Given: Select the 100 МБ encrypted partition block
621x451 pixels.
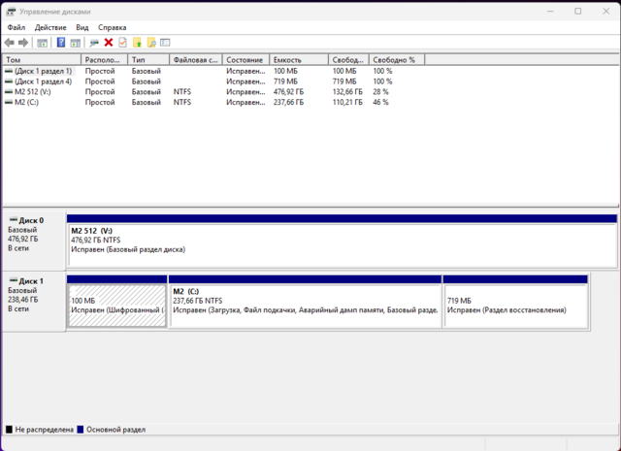Looking at the screenshot, I should (116, 306).
